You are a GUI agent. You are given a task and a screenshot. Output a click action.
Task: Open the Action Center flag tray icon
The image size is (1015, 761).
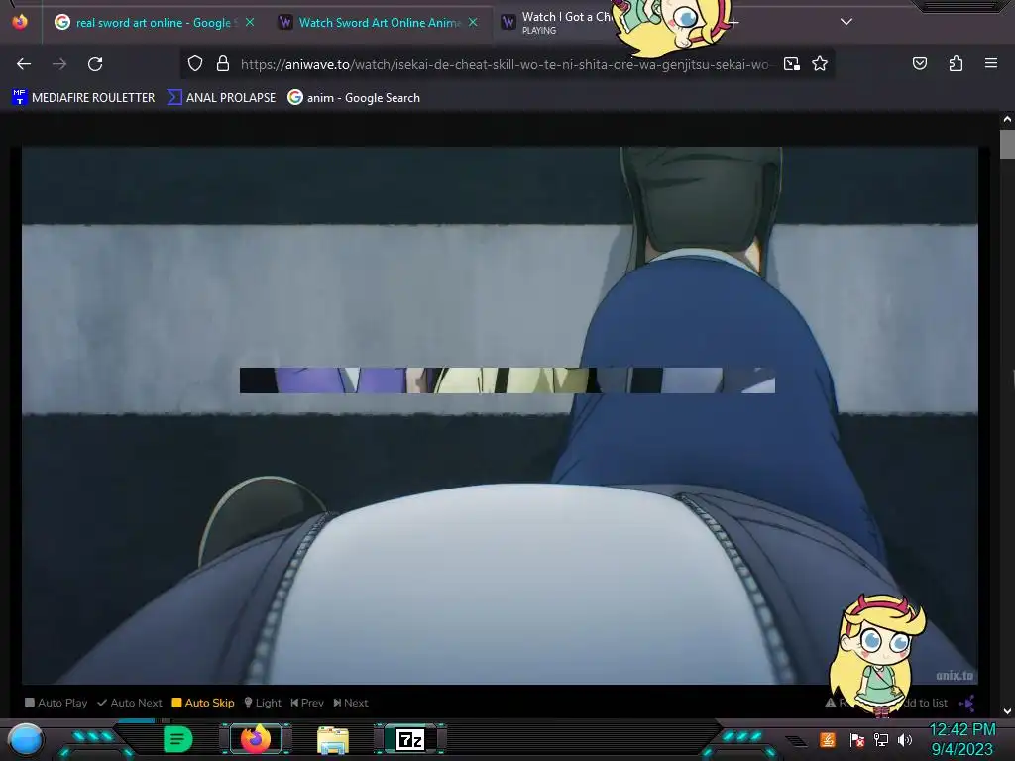click(857, 740)
